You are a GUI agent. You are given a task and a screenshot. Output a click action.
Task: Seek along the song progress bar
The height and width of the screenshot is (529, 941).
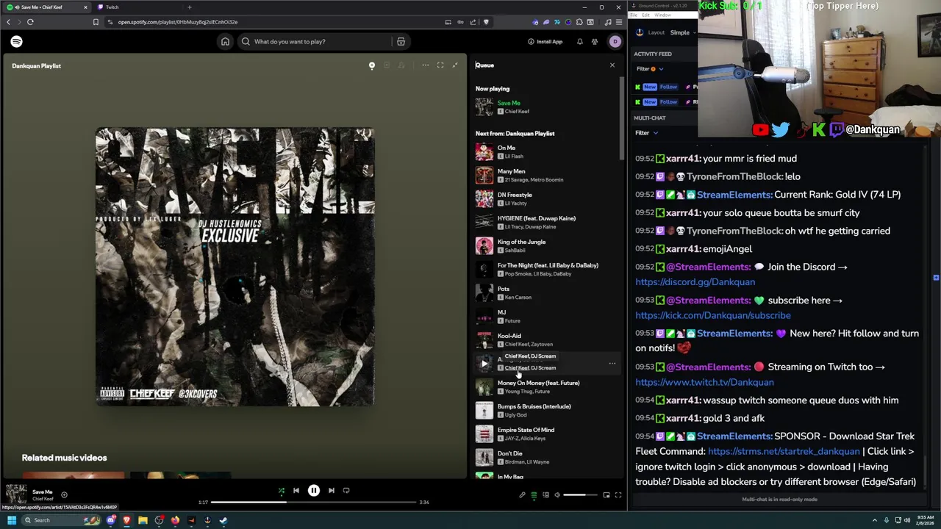(314, 503)
